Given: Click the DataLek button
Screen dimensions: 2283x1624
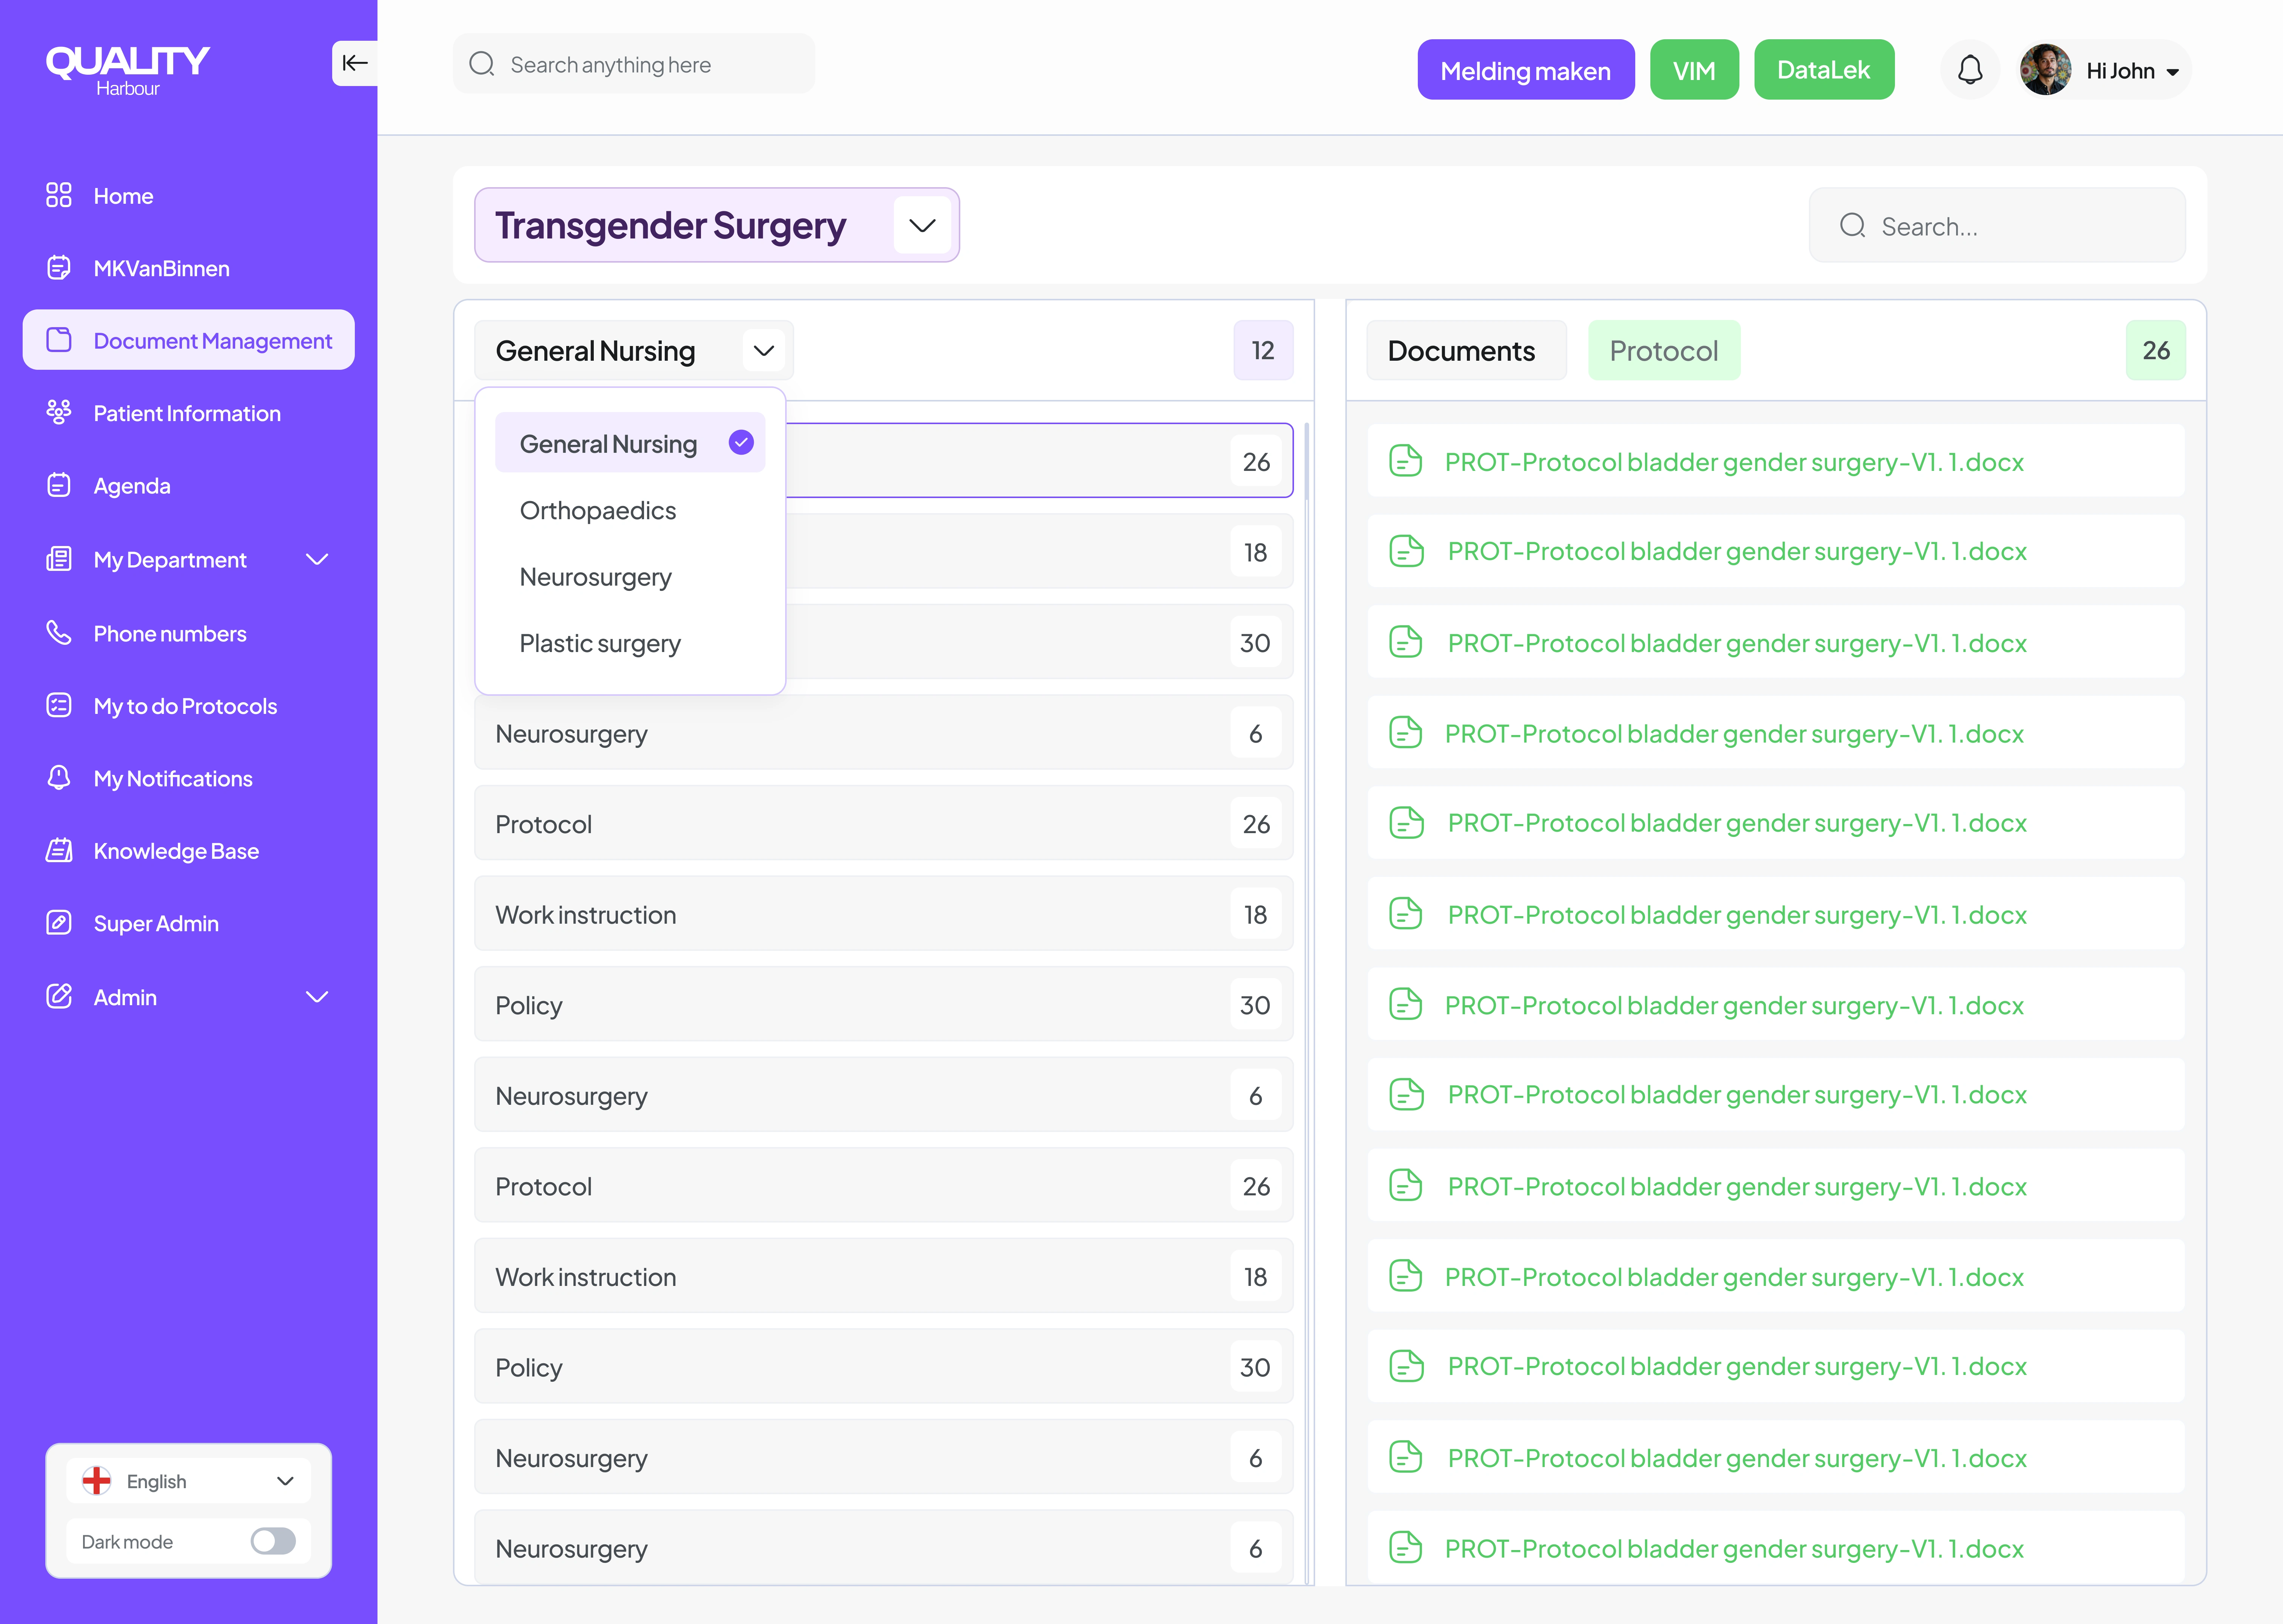Looking at the screenshot, I should tap(1824, 70).
